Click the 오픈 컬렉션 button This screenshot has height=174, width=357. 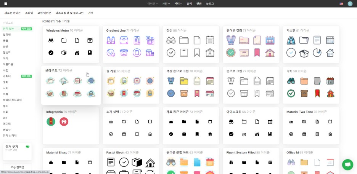[18, 167]
